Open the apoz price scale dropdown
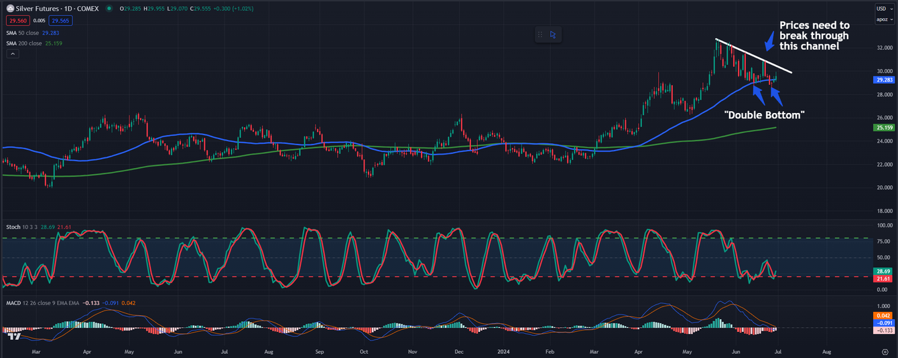Screen dimensions: 898x358 pos(885,19)
